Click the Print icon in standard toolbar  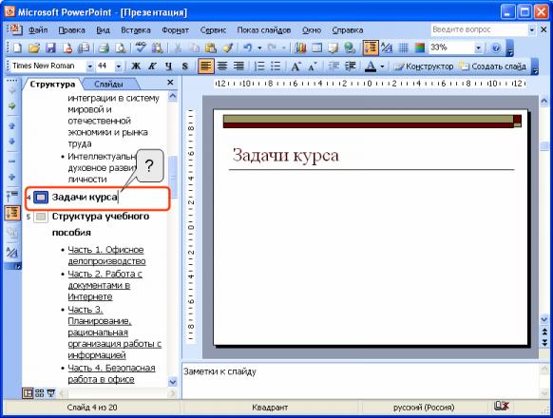point(104,47)
